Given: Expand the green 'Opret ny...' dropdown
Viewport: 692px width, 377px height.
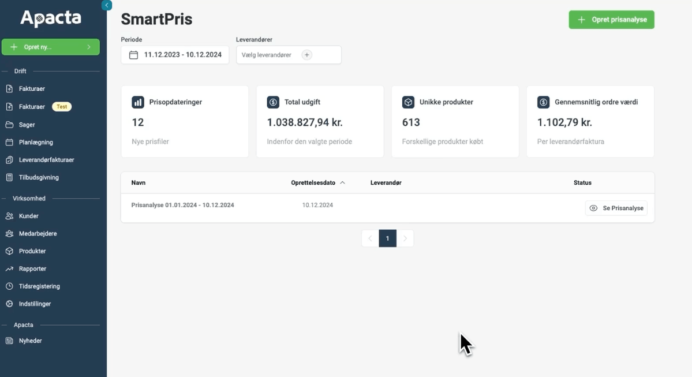Looking at the screenshot, I should coord(51,47).
